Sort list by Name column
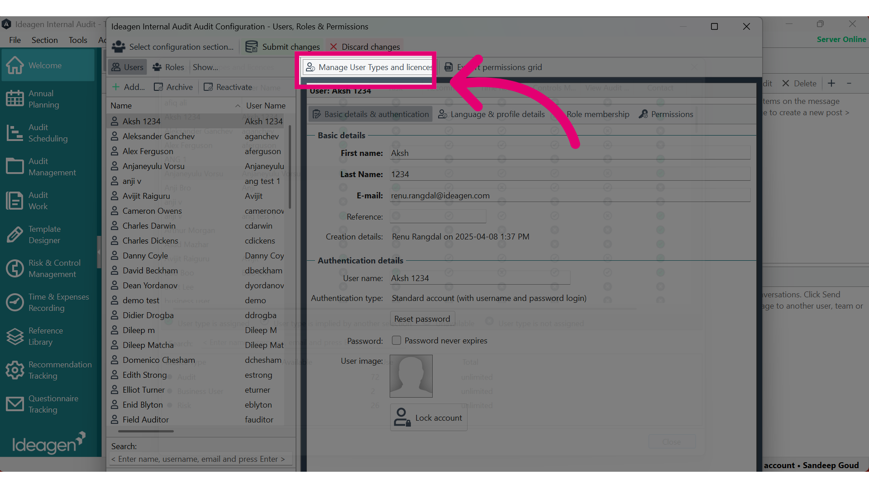 click(x=175, y=105)
